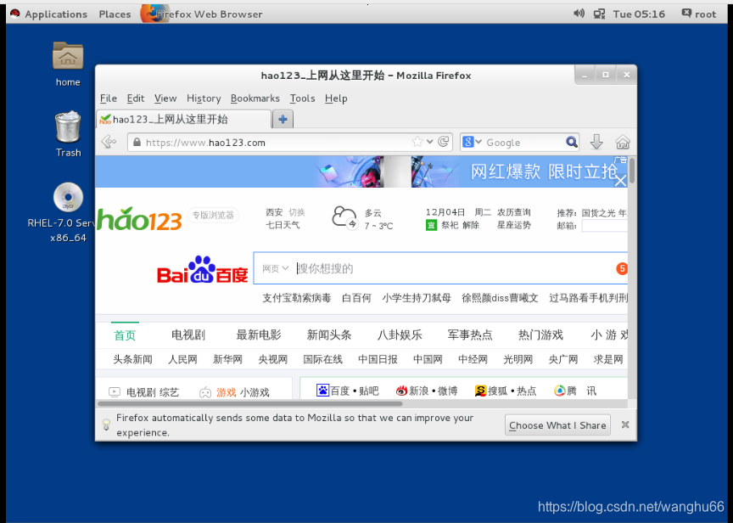The image size is (733, 523).
Task: Click the search magnifier in the Google box
Action: 571,142
